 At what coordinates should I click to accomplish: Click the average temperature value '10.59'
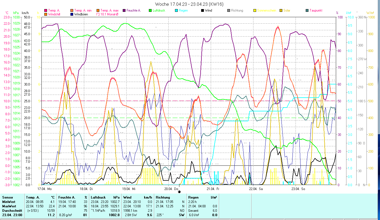click(51, 210)
